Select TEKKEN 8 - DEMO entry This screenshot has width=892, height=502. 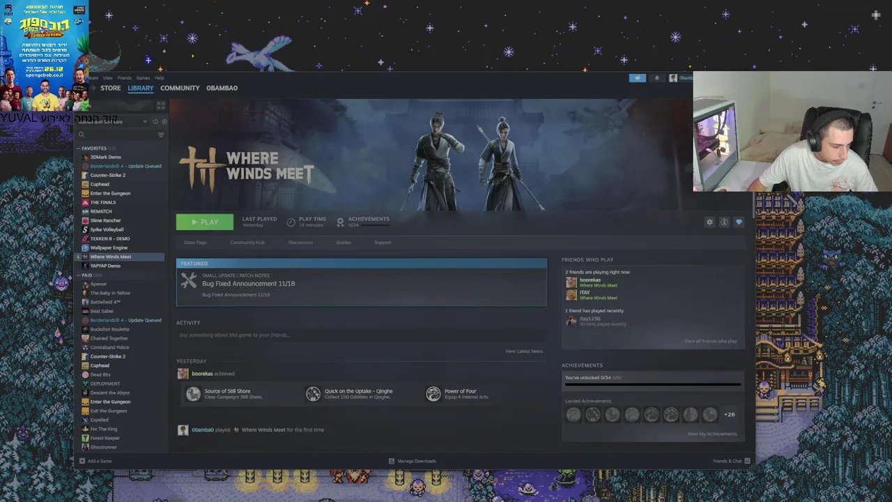(x=109, y=238)
